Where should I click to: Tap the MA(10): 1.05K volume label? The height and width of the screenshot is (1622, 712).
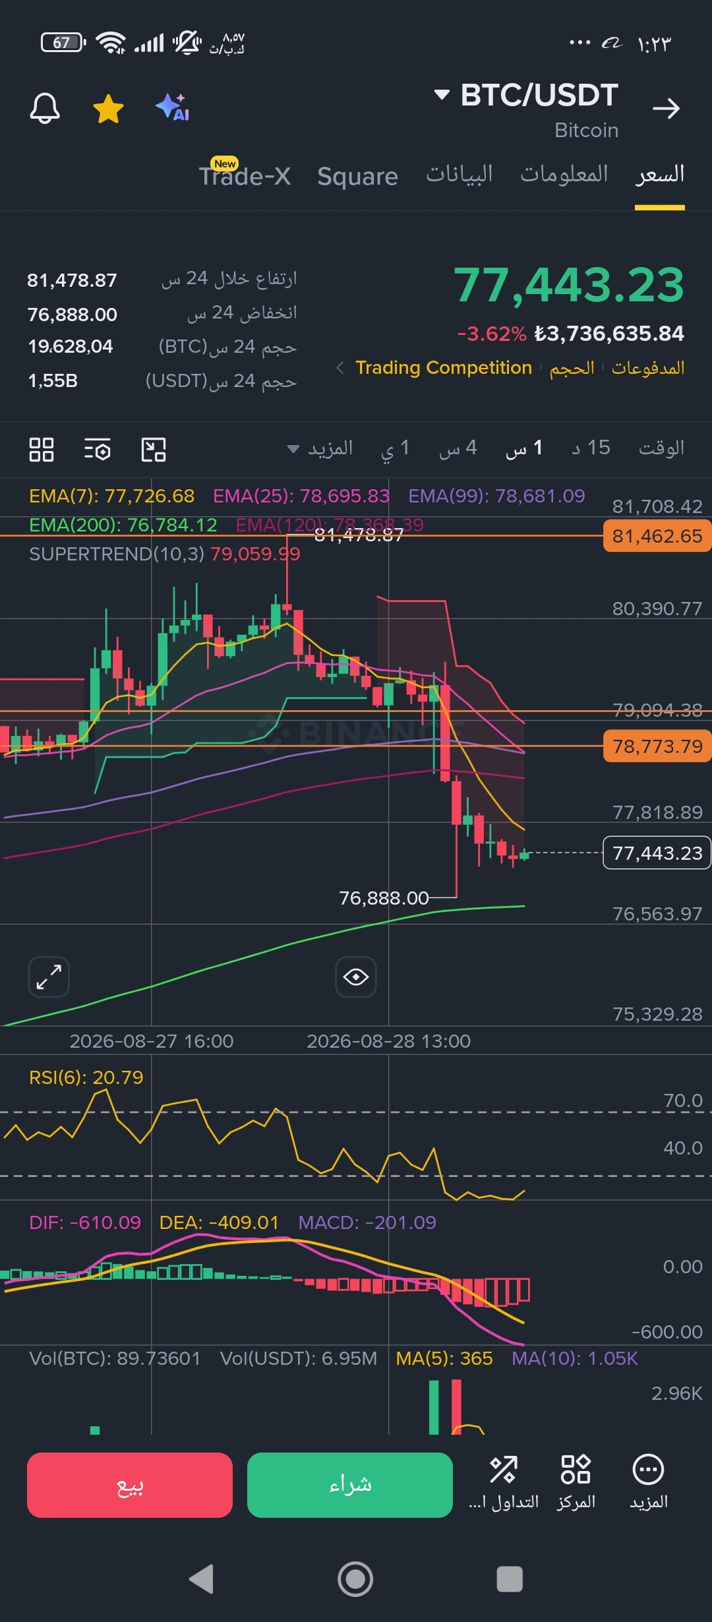point(575,1358)
